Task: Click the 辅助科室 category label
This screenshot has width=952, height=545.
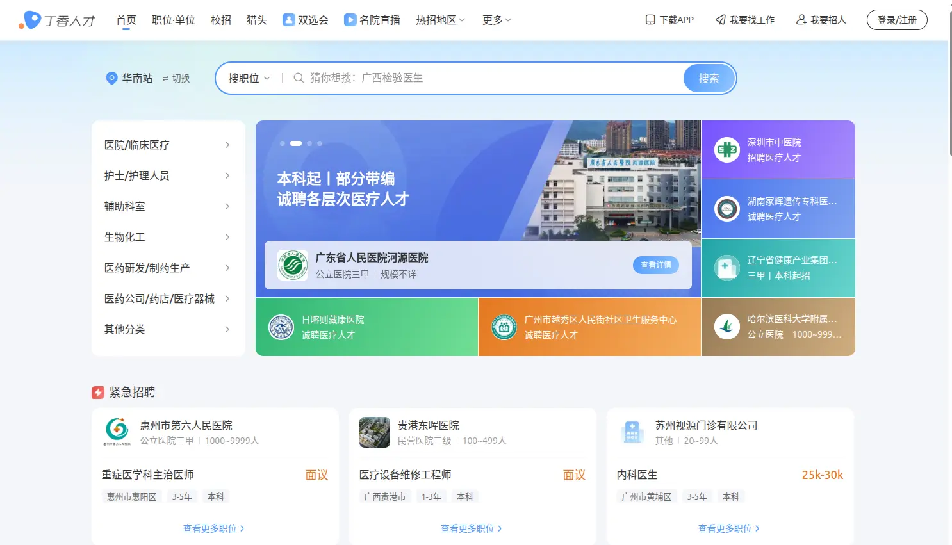Action: 125,206
